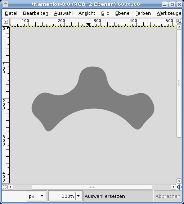Click the down arrow of vertical scrollbar
184x204 pixels.
click(x=179, y=181)
